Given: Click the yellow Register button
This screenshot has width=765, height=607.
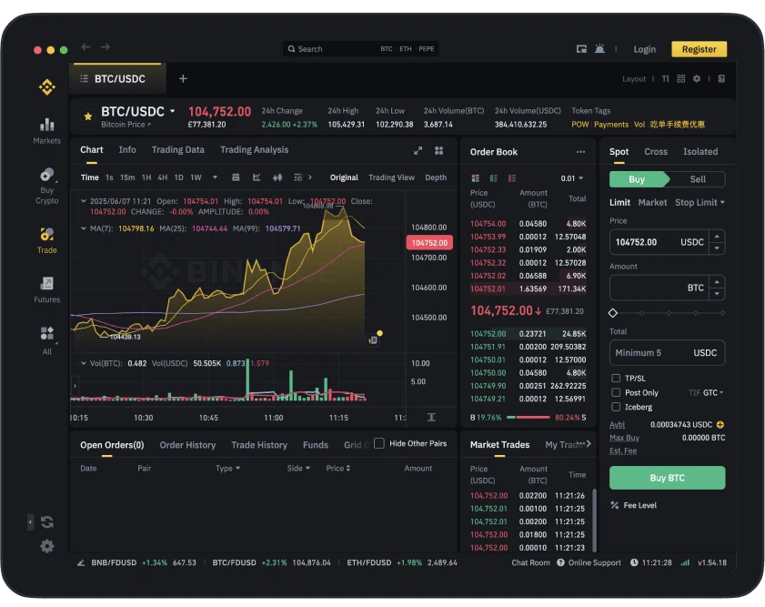Looking at the screenshot, I should pyautogui.click(x=699, y=49).
